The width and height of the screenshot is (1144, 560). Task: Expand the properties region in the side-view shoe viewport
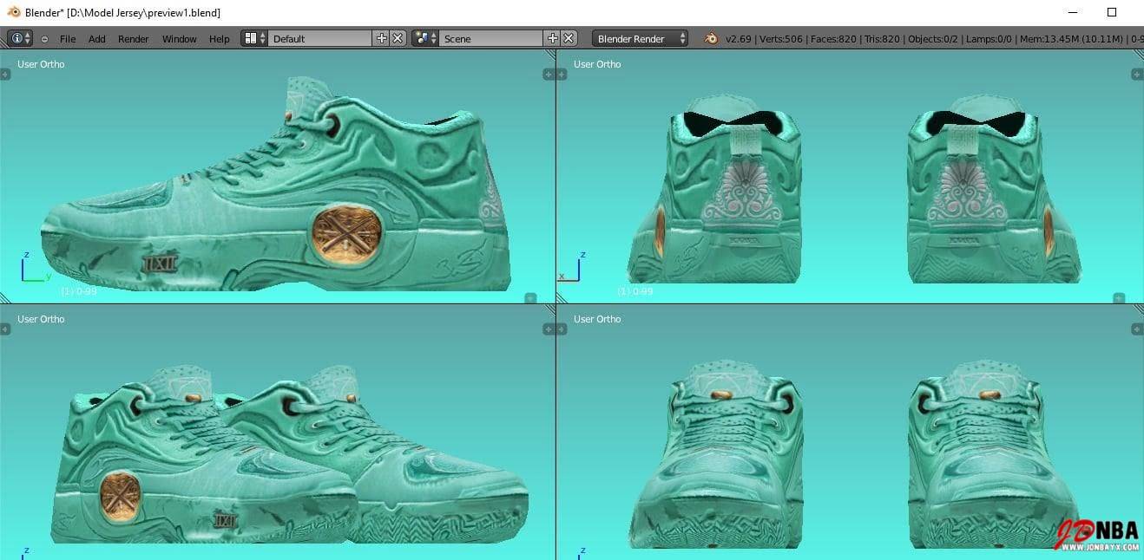point(549,75)
